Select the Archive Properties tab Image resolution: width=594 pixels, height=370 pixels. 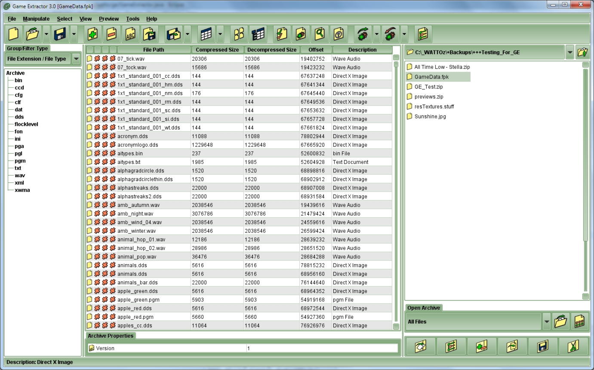tap(111, 336)
